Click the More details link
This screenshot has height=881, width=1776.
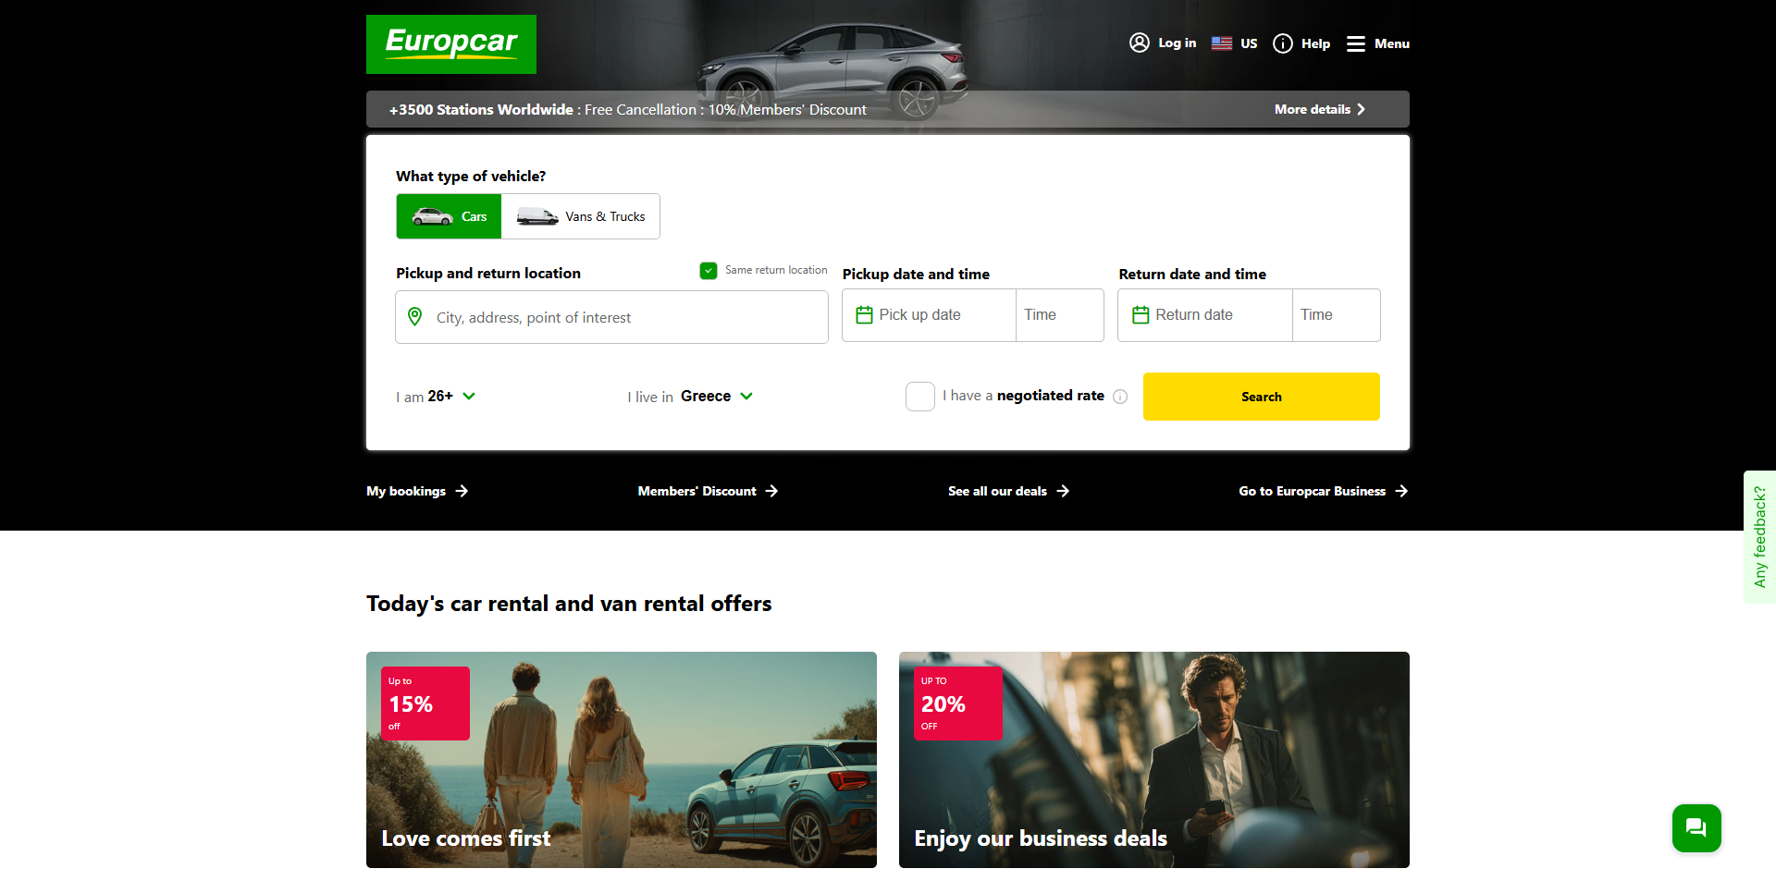1320,109
